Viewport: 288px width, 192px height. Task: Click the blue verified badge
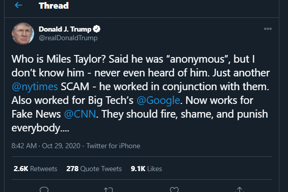click(97, 29)
